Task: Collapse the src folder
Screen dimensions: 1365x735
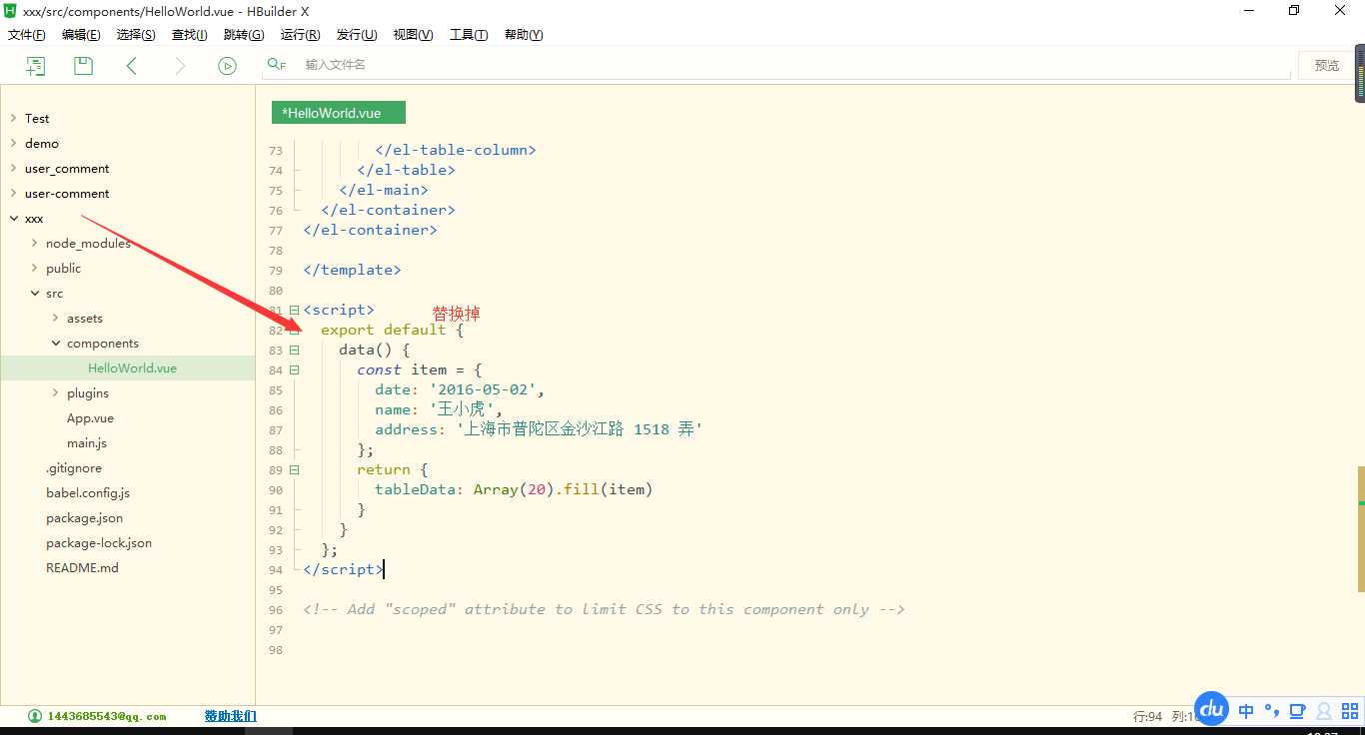Action: tap(34, 293)
